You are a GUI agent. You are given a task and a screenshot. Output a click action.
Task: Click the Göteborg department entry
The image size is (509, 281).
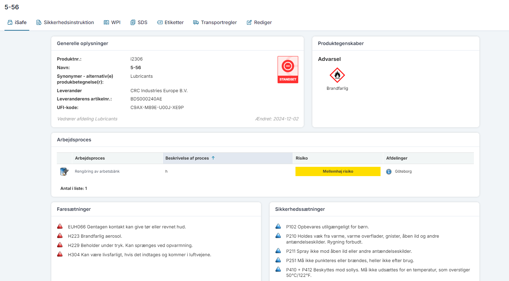pyautogui.click(x=403, y=171)
